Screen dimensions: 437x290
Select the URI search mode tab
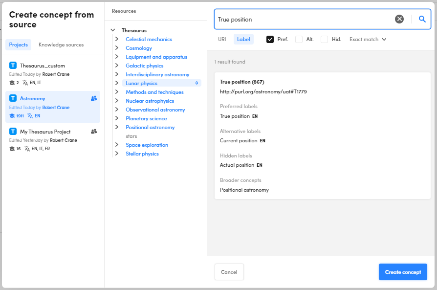(x=222, y=39)
